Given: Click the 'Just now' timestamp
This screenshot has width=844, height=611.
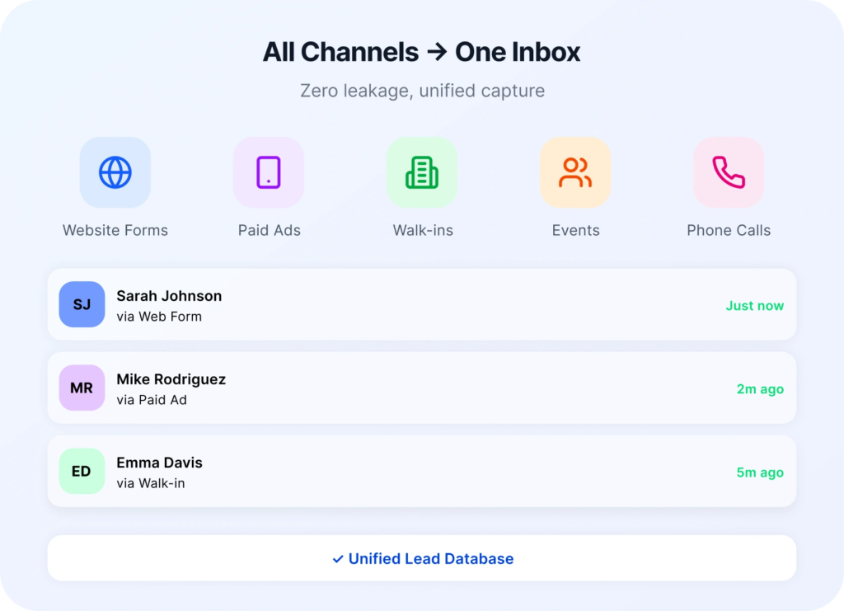Looking at the screenshot, I should coord(755,306).
